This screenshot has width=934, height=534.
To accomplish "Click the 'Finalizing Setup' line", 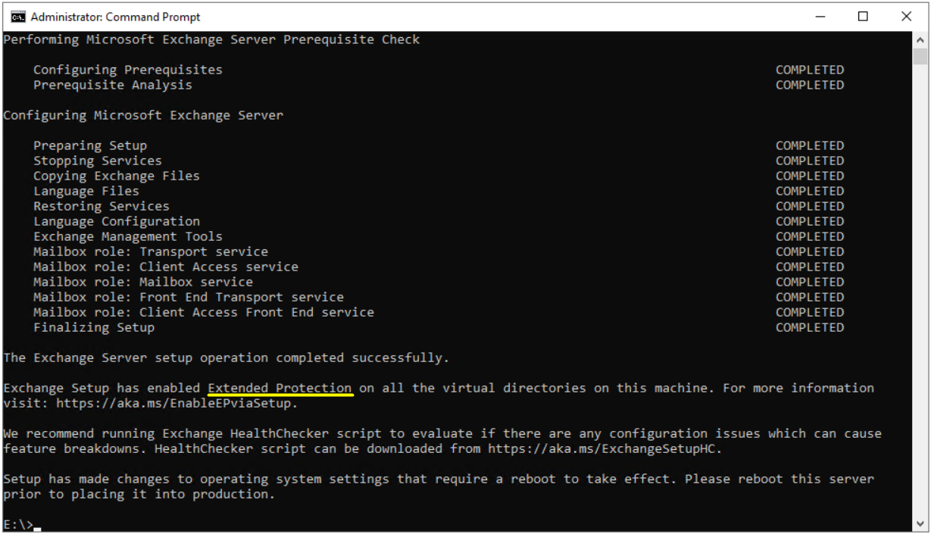I will point(94,327).
